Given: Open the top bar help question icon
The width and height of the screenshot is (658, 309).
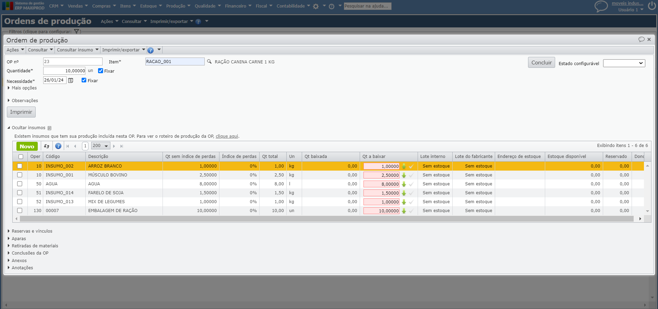Looking at the screenshot, I should point(332,6).
